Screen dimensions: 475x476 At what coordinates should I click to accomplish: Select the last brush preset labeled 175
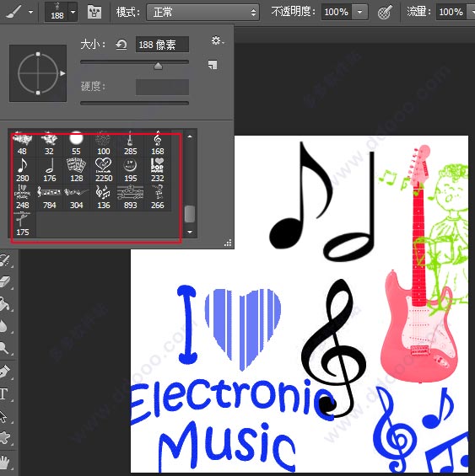point(23,224)
